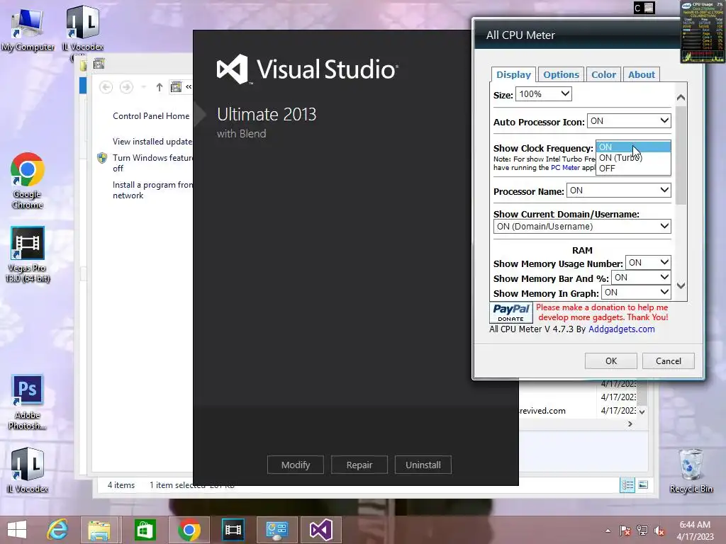Viewport: 726px width, 544px height.
Task: Switch Control Panel list to details view
Action: (x=627, y=484)
